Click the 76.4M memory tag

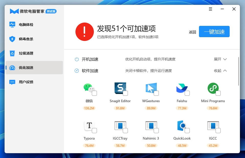pos(89,146)
